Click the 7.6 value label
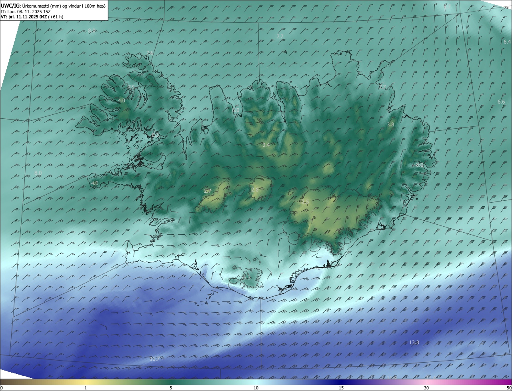The height and width of the screenshot is (391, 512). [150, 53]
